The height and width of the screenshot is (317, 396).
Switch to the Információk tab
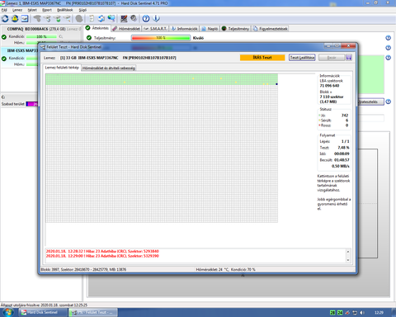[x=184, y=28]
